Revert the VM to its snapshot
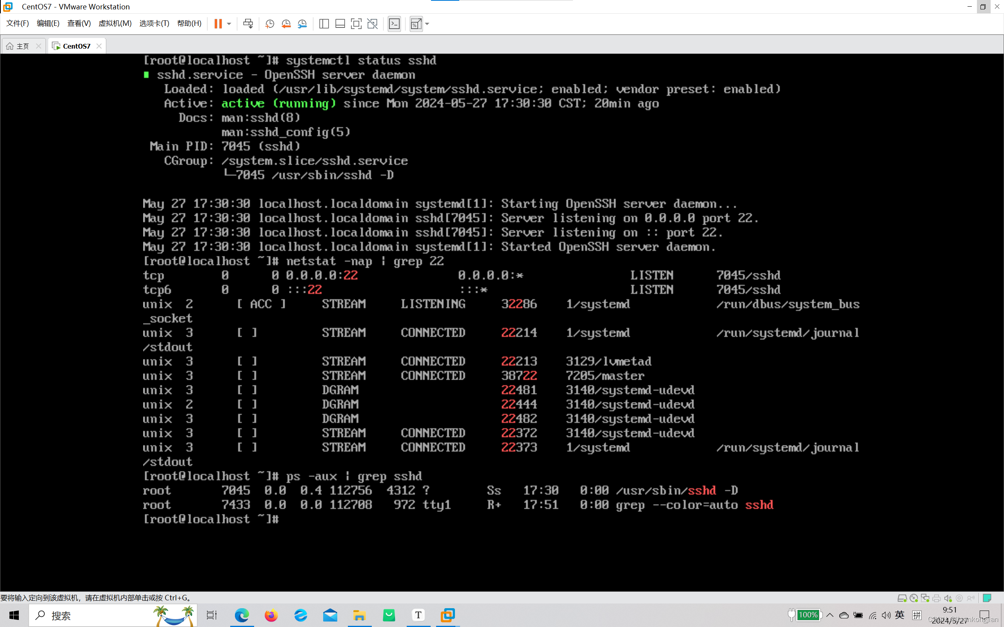The width and height of the screenshot is (1004, 627). pyautogui.click(x=286, y=24)
